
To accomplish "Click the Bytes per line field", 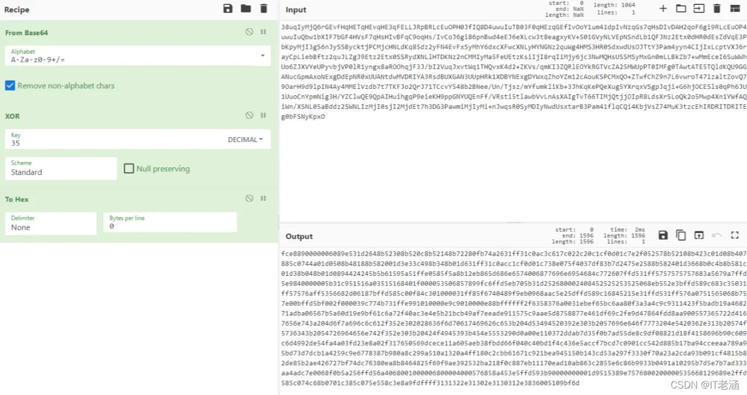I will tap(170, 223).
